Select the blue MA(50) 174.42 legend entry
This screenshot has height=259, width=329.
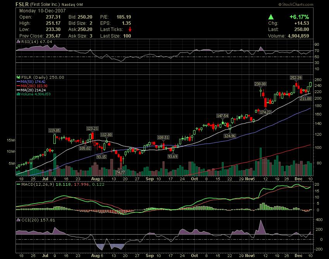(31, 81)
